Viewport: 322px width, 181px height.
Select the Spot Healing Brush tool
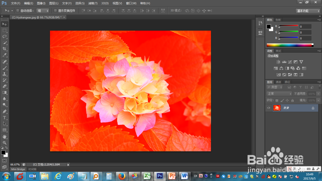click(4, 62)
